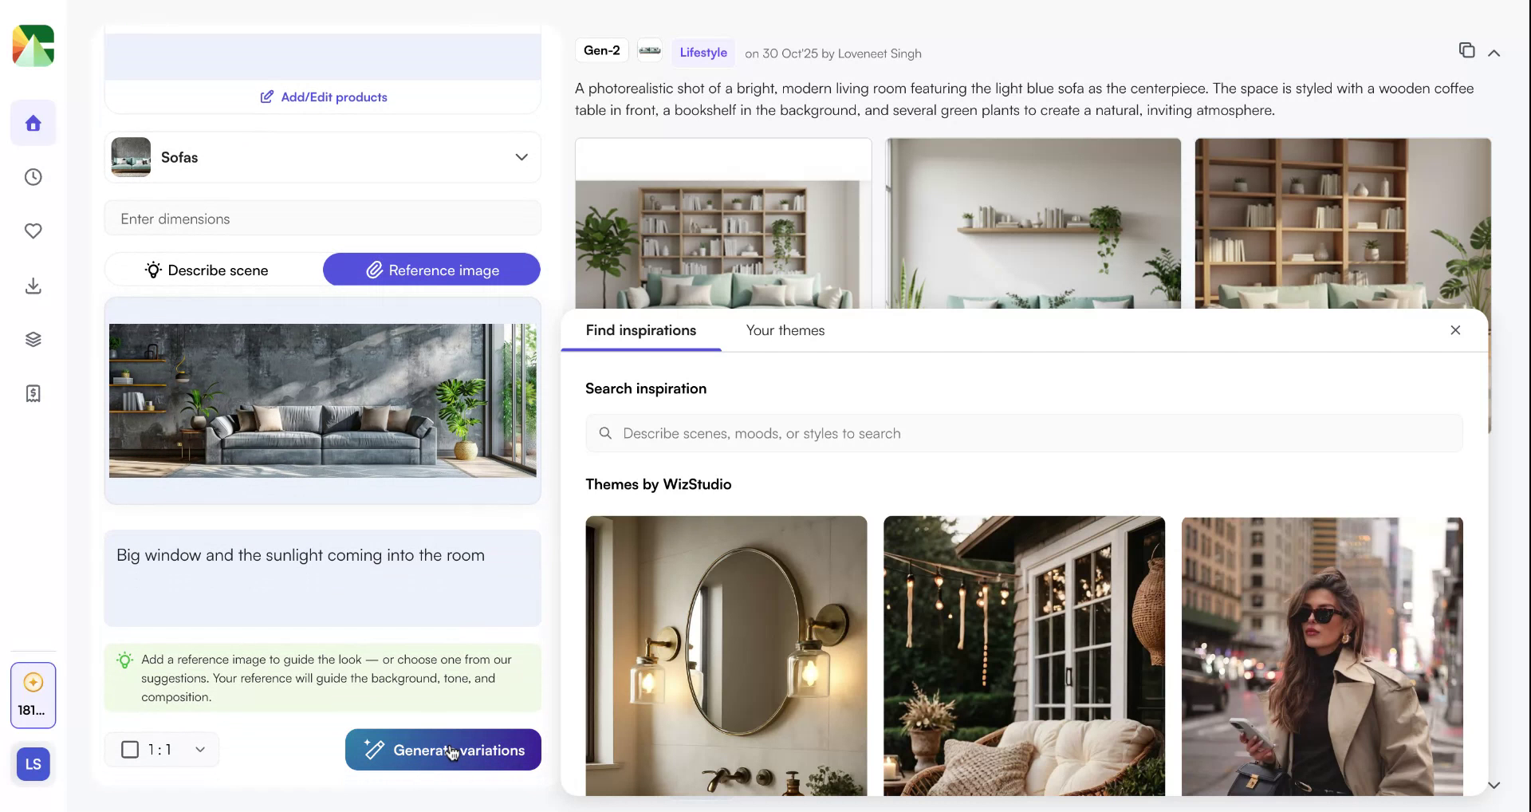Click the copy prompt icon
This screenshot has height=812, width=1531.
(1466, 50)
